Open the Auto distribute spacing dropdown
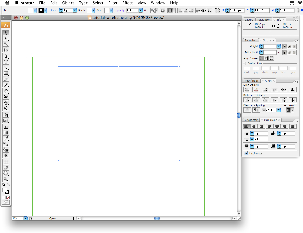 (x=279, y=110)
